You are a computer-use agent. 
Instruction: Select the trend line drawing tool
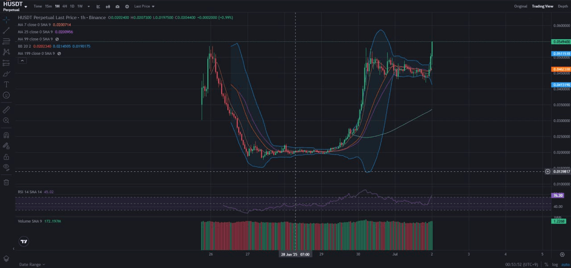click(6, 31)
